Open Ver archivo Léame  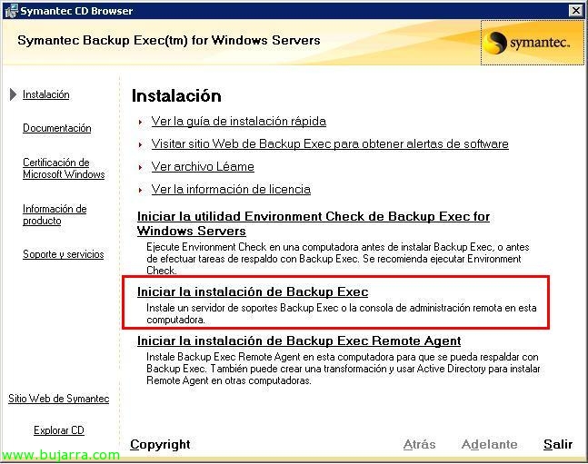point(203,166)
